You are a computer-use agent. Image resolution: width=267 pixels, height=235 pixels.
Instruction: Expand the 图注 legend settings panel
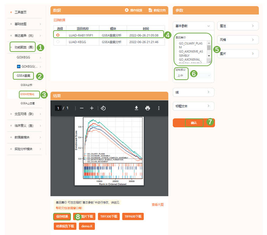tap(238, 26)
